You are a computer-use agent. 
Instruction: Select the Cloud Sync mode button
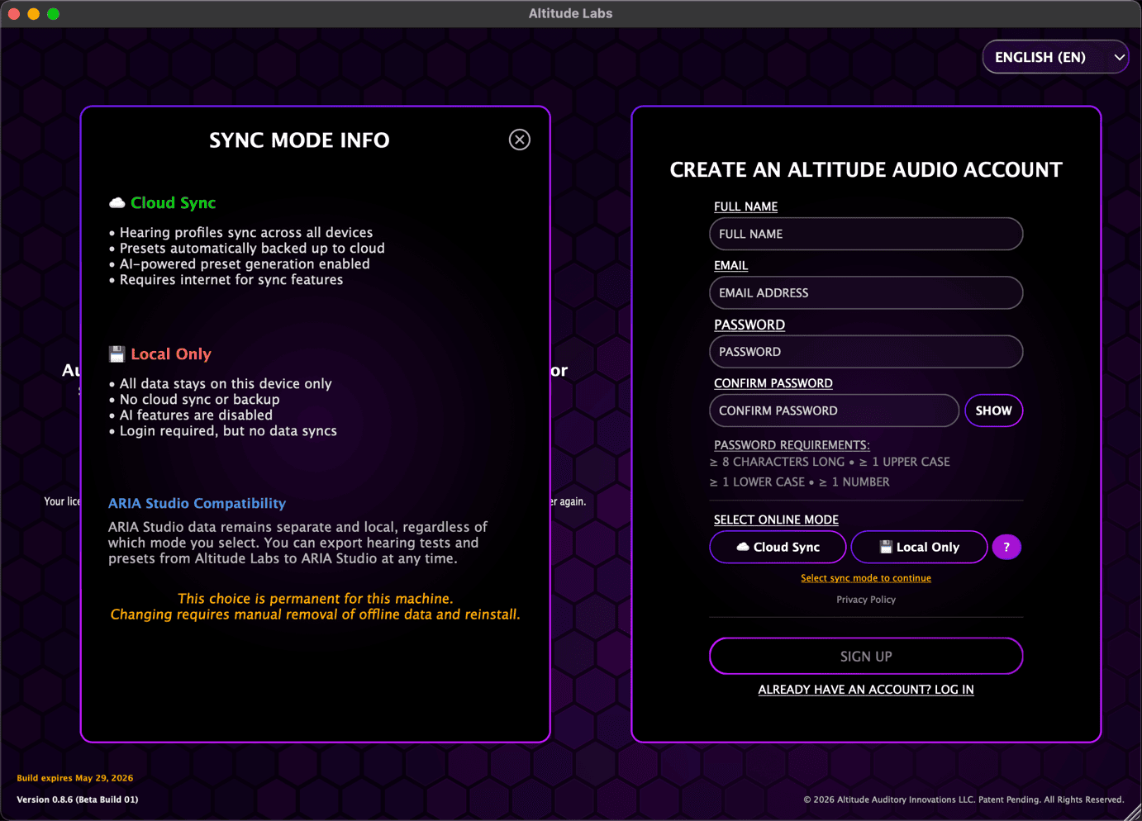[777, 547]
